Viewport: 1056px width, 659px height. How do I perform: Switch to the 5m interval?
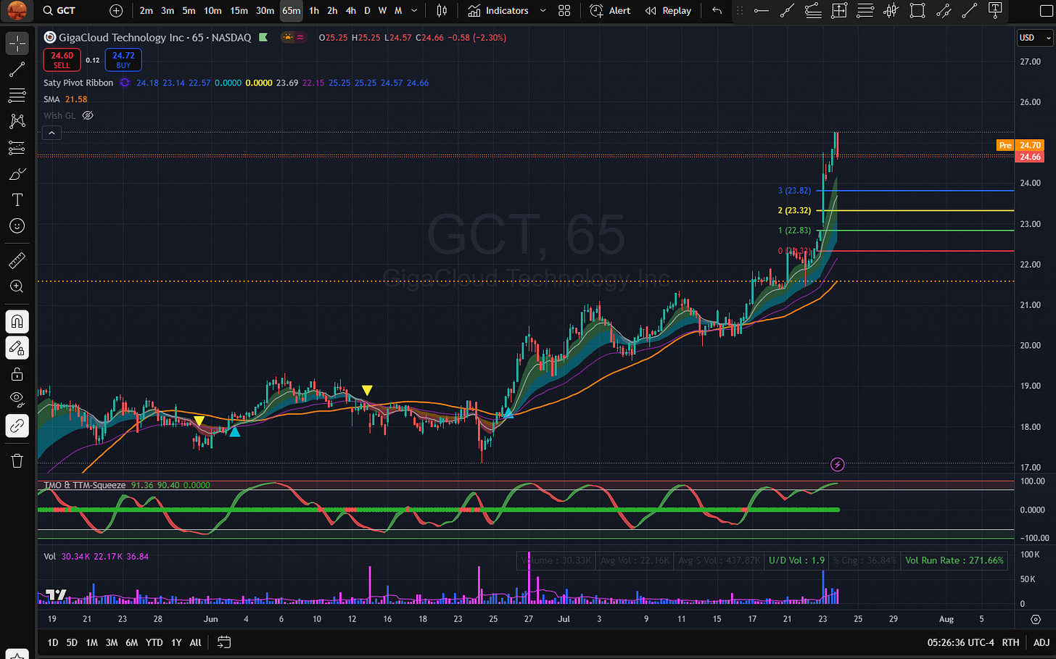pos(189,11)
